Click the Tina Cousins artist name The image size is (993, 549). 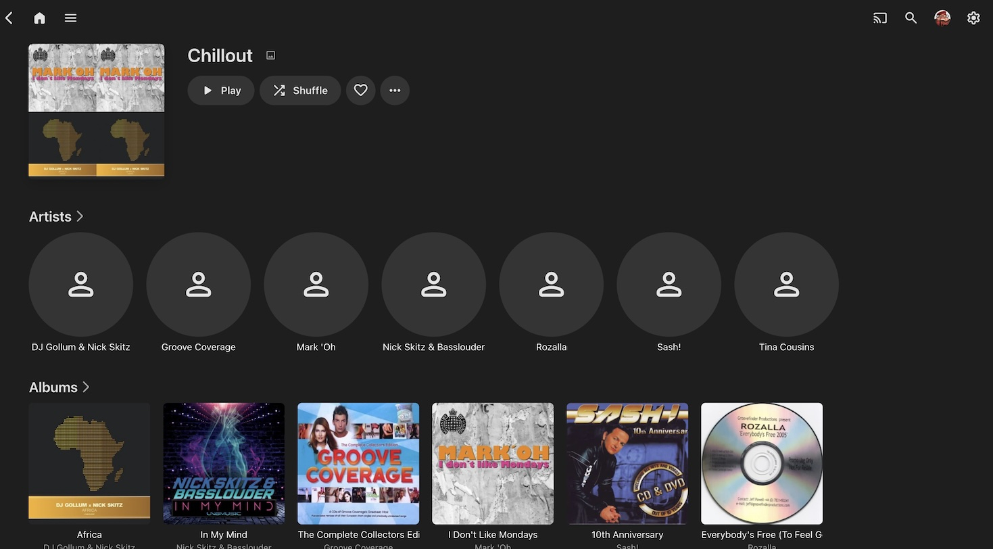[x=786, y=347]
